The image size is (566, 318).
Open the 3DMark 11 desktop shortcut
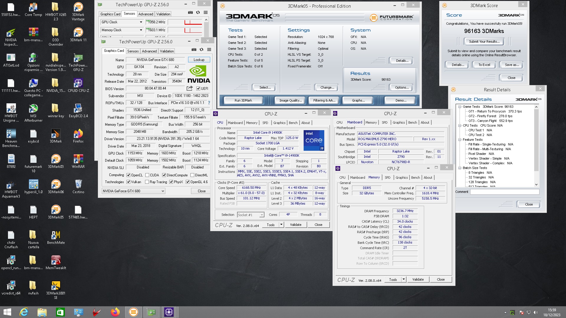78,35
